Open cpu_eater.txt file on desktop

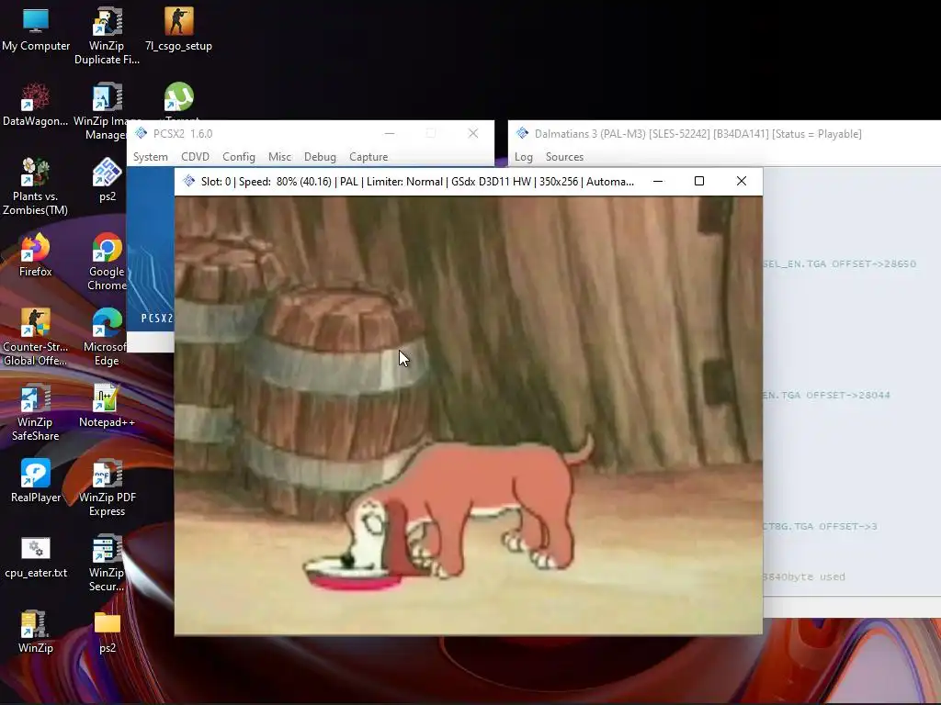tap(36, 557)
